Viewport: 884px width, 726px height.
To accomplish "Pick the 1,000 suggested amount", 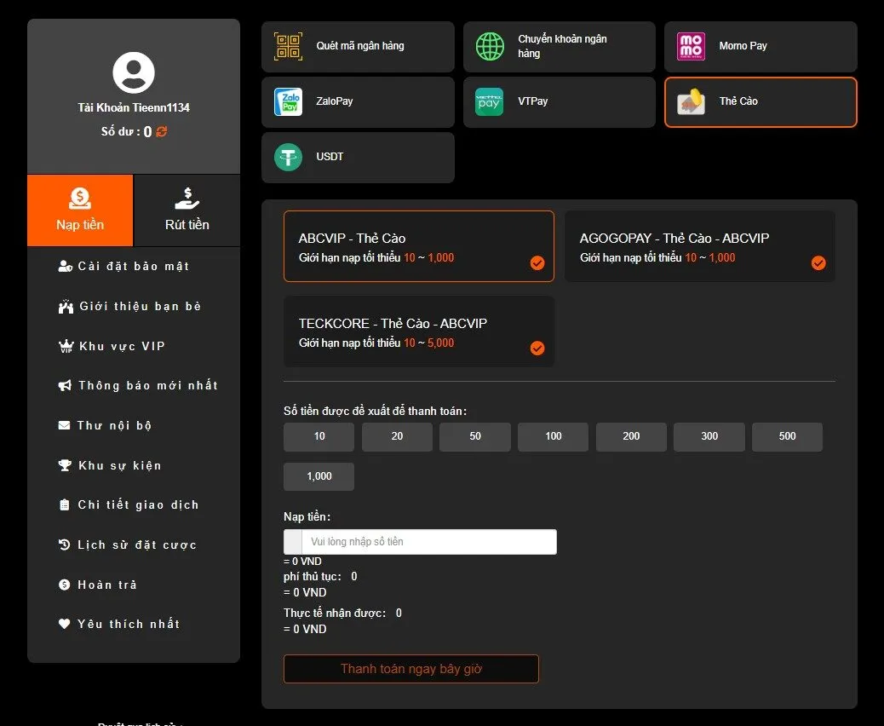I will 319,476.
